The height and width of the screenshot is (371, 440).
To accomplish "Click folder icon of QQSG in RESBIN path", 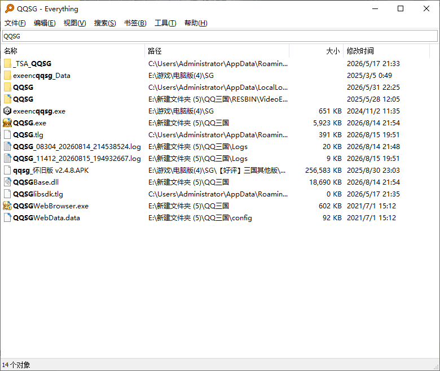I will (x=7, y=99).
